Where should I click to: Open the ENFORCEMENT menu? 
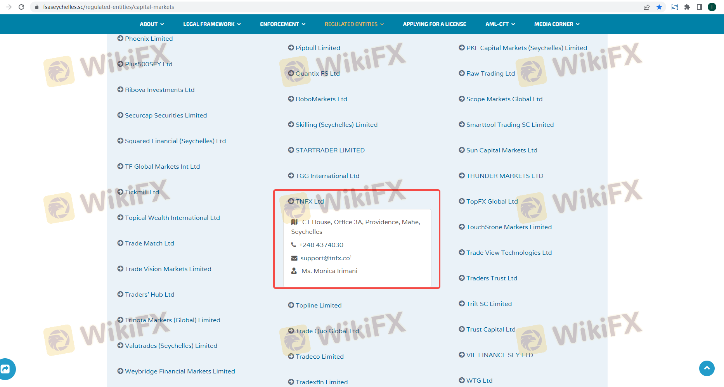282,24
